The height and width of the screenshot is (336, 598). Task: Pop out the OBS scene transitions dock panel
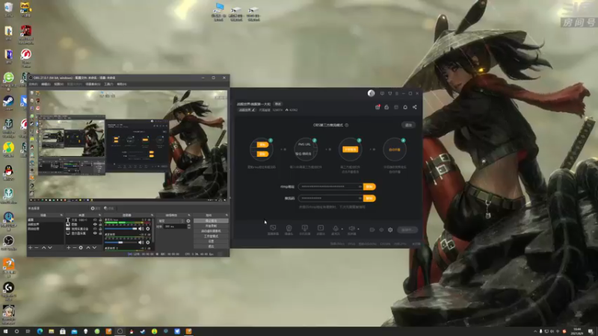[x=189, y=215]
